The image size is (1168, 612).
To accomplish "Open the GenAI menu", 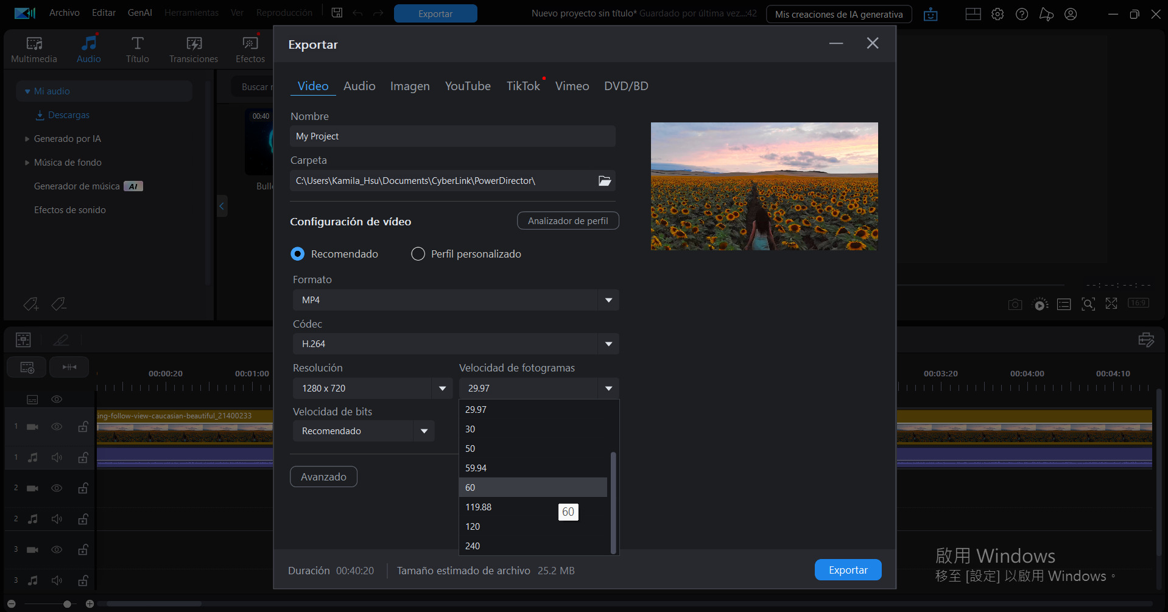I will click(x=139, y=12).
